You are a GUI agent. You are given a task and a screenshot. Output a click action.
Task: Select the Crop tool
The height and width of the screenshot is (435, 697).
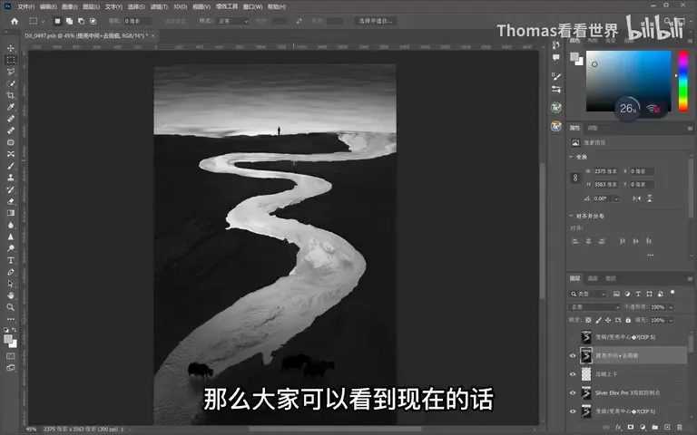pyautogui.click(x=11, y=95)
